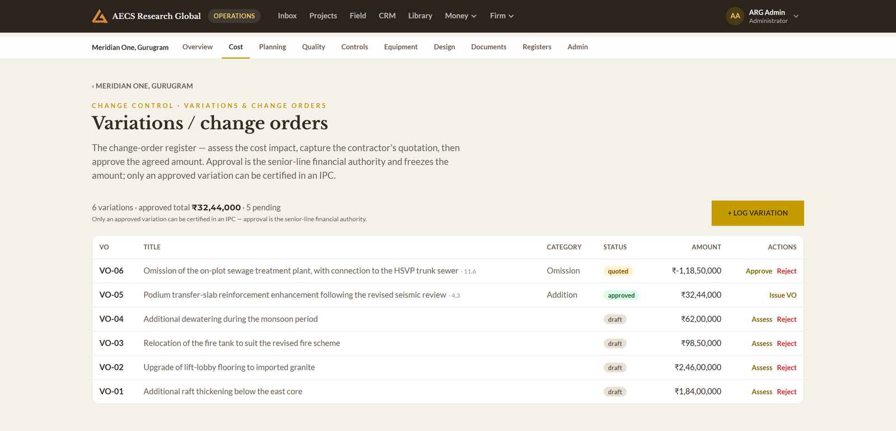Click the amount ₹2,46,00,000
The height and width of the screenshot is (431, 896).
(698, 367)
